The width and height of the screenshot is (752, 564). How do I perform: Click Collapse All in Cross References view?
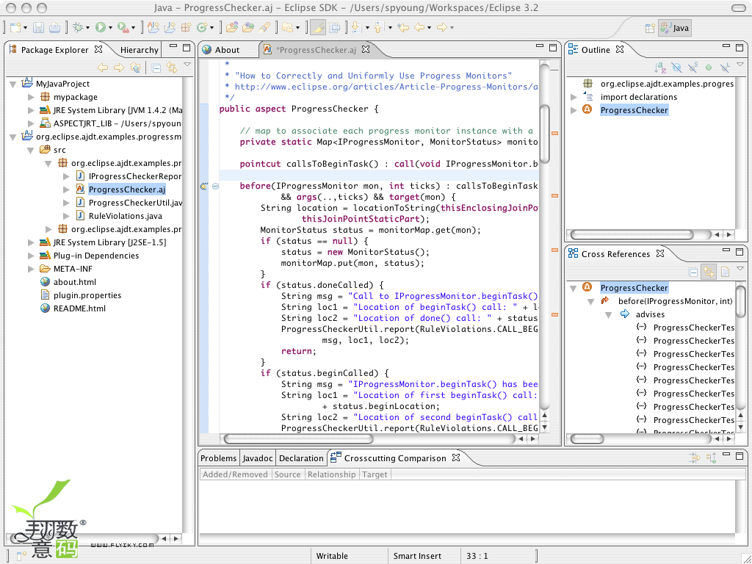point(693,272)
